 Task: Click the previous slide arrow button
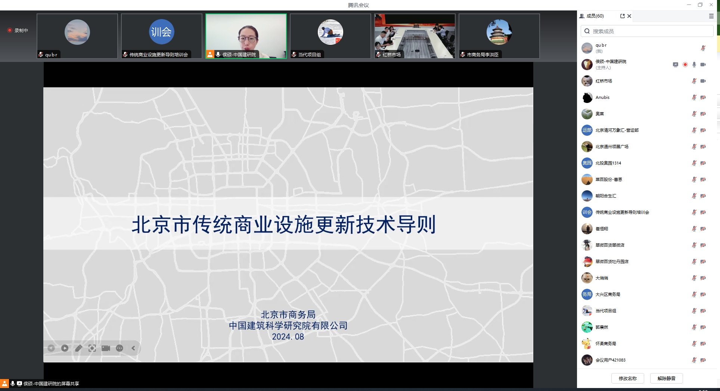click(51, 348)
